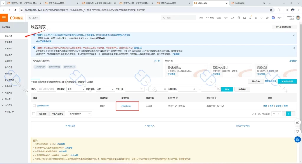The width and height of the screenshot is (302, 164).
Task: Open the orange hamburger main menu
Action: (4, 17)
